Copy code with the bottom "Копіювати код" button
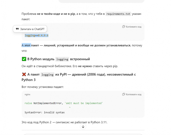The image size is (171, 135). [132, 94]
